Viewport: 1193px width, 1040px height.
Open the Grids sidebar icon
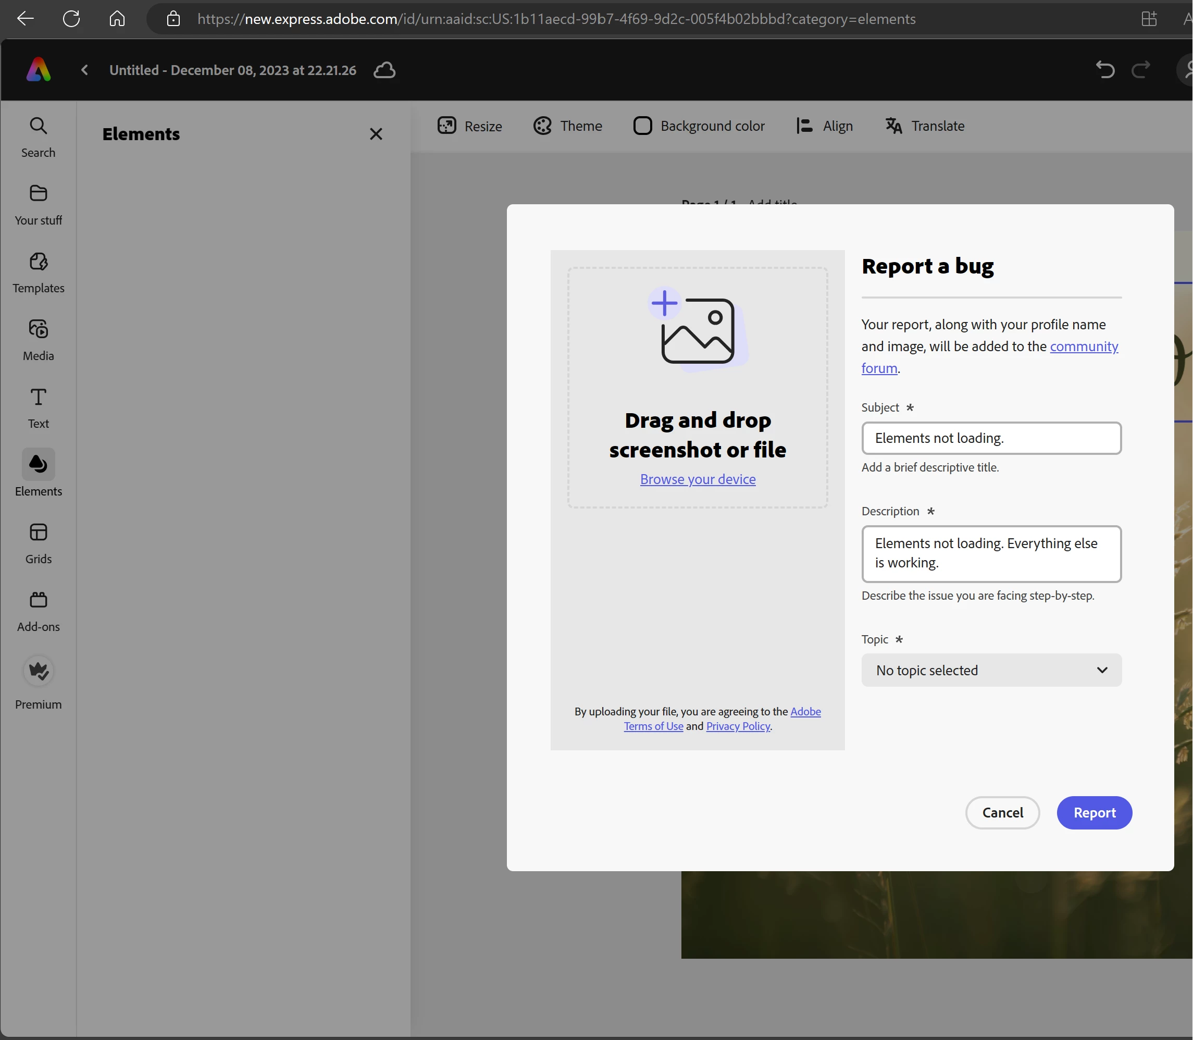[39, 532]
